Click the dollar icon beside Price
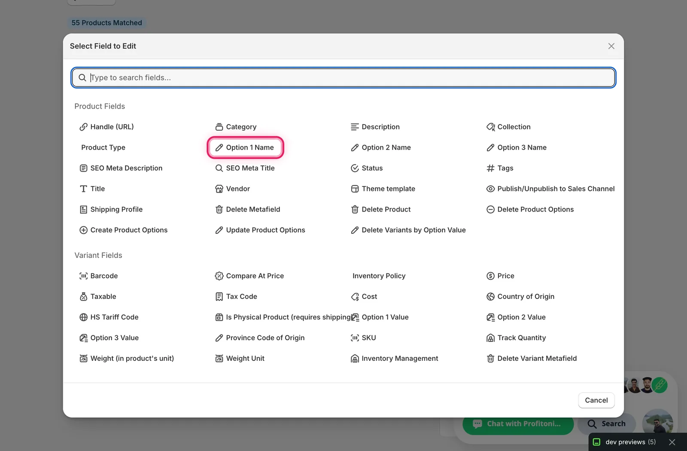This screenshot has width=687, height=451. coord(490,276)
